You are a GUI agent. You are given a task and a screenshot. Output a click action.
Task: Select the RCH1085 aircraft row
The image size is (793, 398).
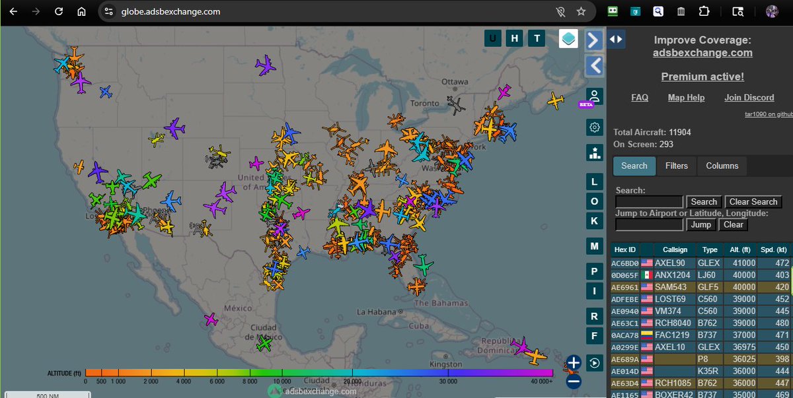(701, 383)
